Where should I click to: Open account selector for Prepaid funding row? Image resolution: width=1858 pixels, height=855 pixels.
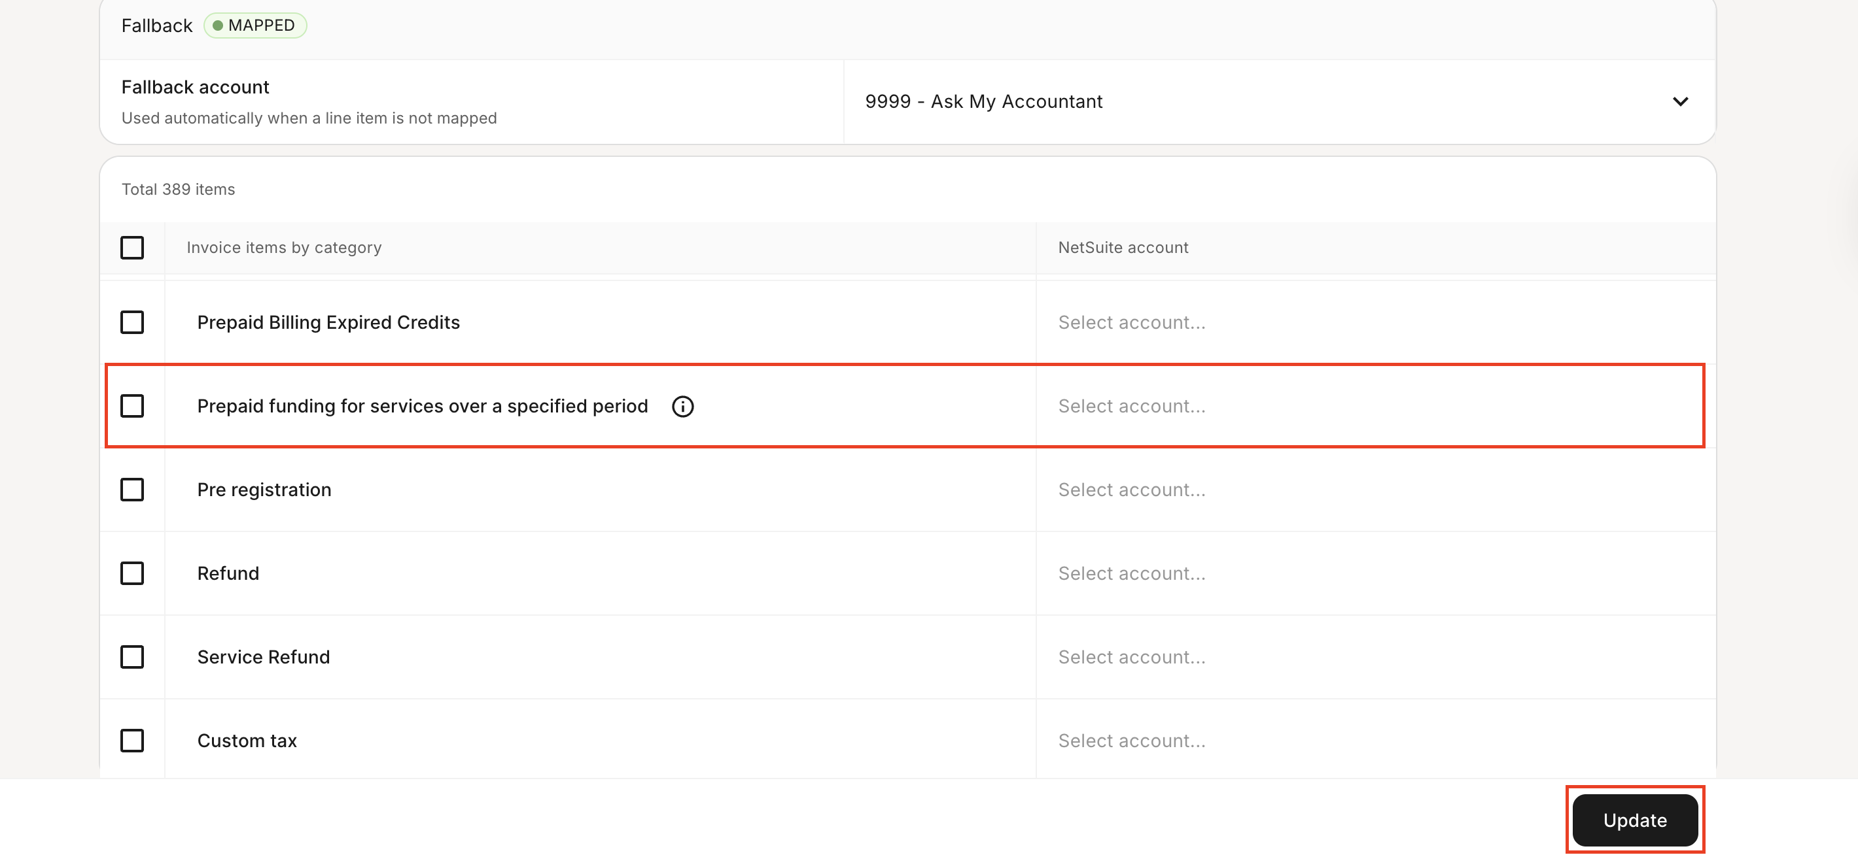tap(1131, 406)
